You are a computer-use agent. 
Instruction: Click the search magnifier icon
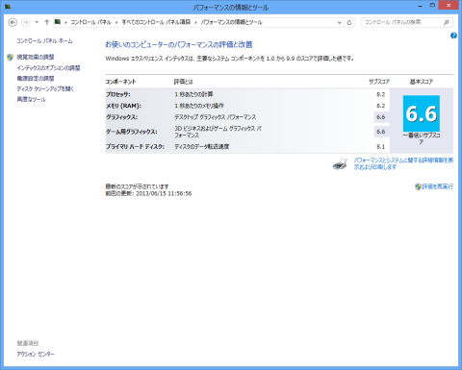pyautogui.click(x=447, y=22)
